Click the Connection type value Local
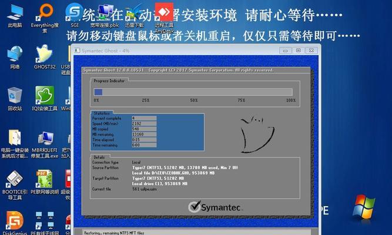The height and width of the screenshot is (235, 392). pos(136,162)
